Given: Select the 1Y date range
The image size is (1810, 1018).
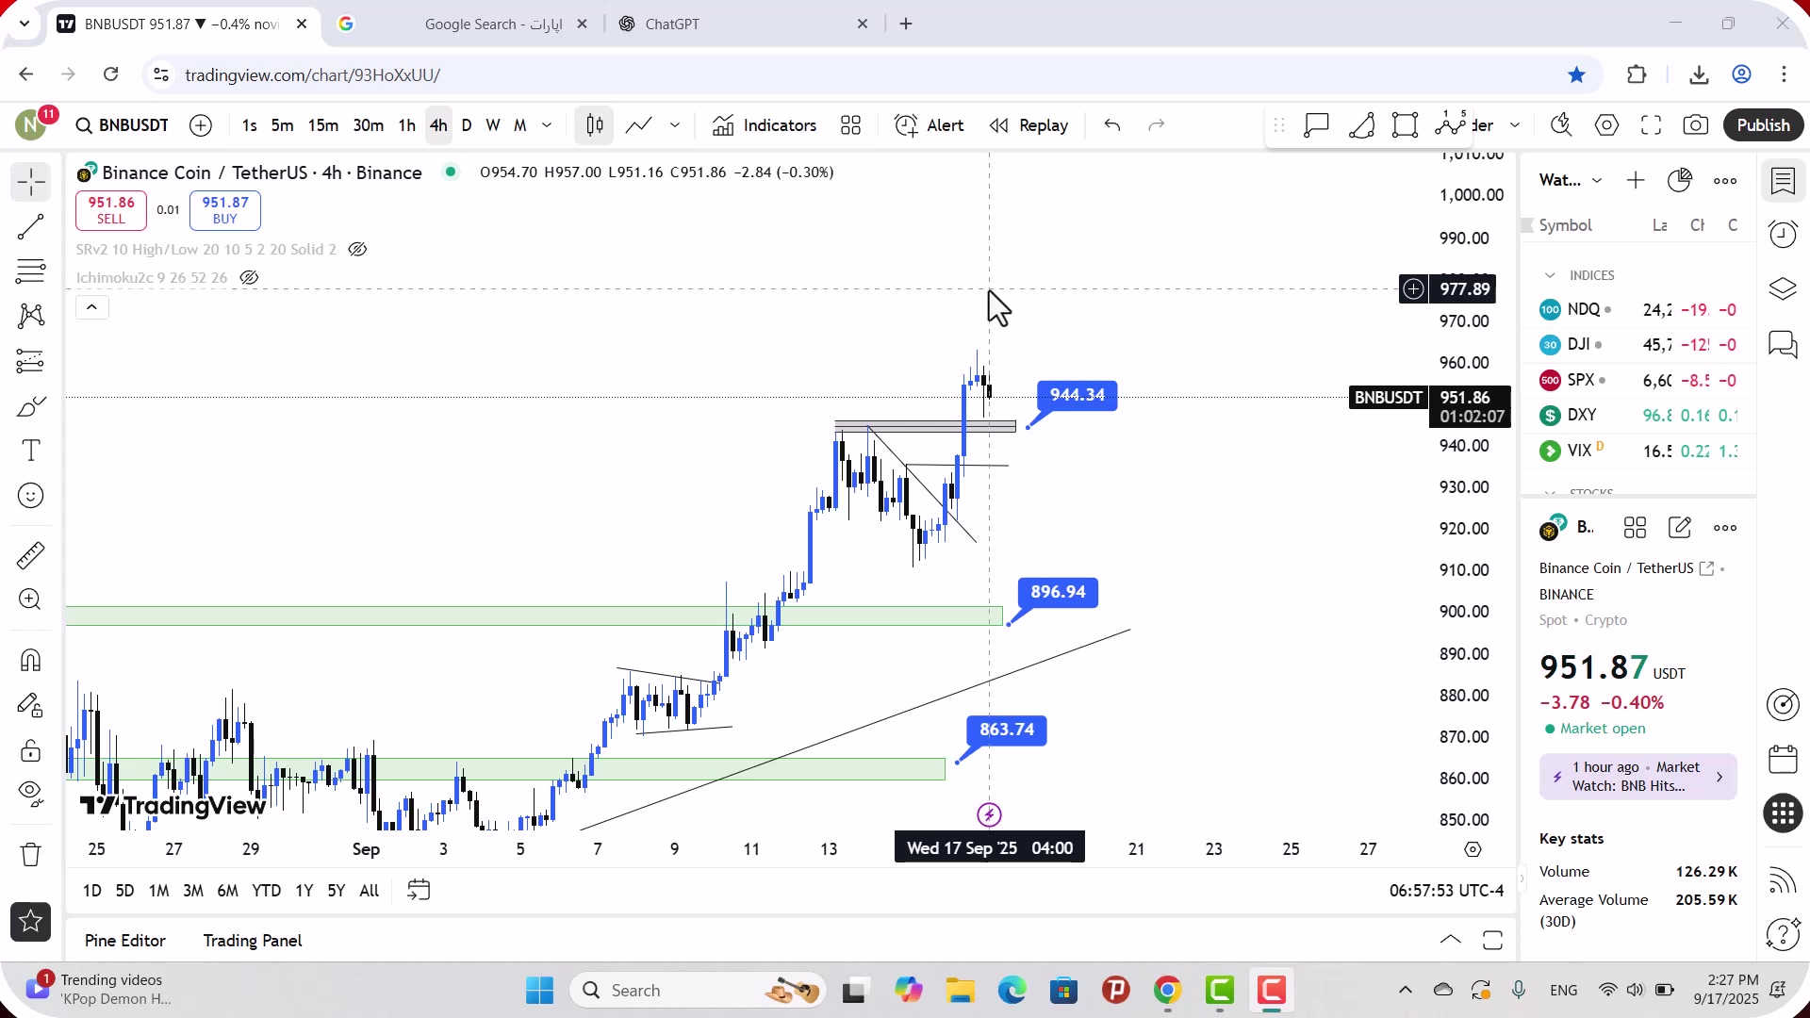Looking at the screenshot, I should (304, 891).
